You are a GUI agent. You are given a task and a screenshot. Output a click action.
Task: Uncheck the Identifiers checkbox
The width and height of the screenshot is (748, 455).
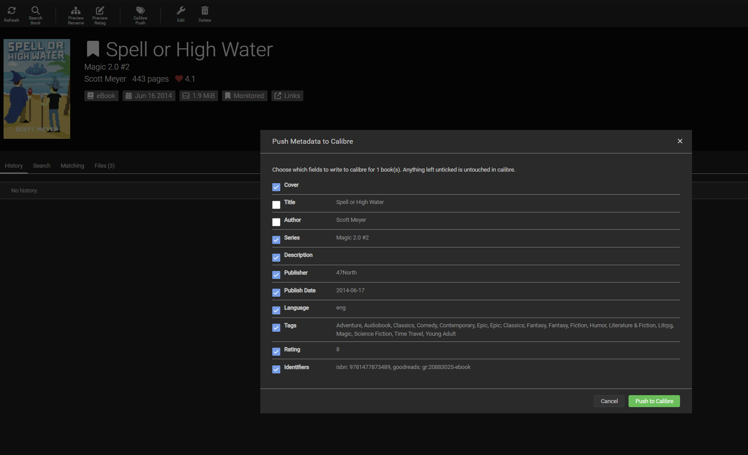point(276,369)
